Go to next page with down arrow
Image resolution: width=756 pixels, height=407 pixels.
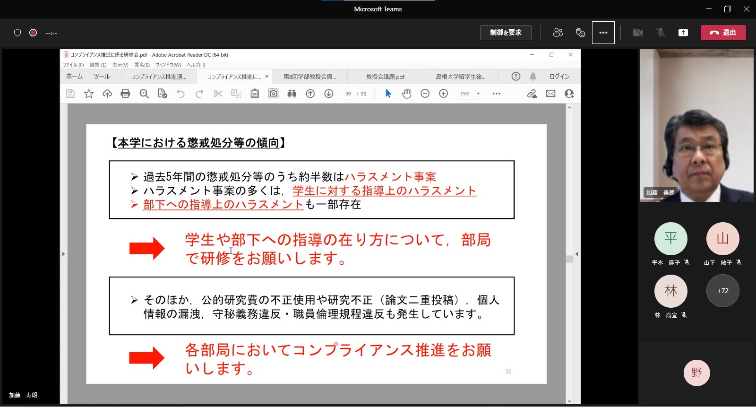point(328,94)
